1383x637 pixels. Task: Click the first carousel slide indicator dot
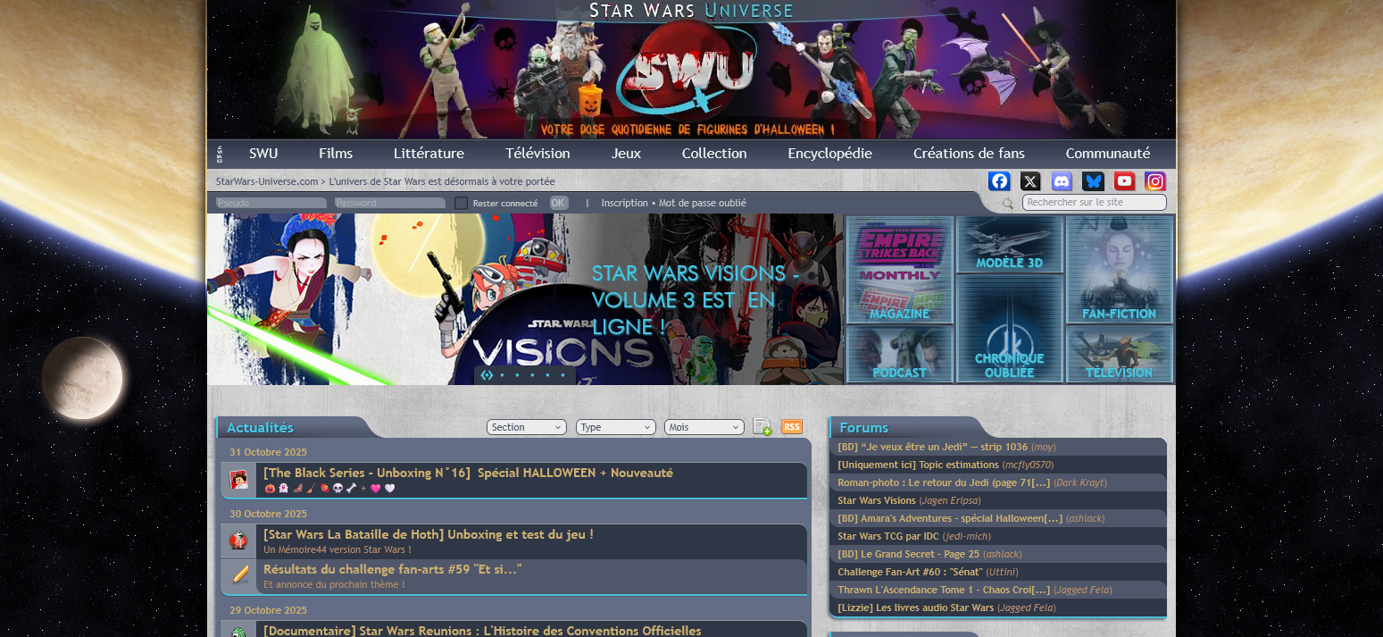pos(487,375)
